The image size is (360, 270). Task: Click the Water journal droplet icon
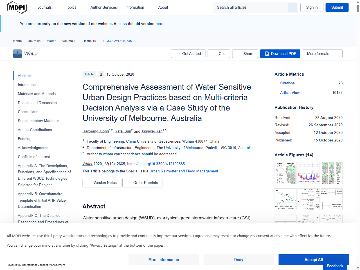(x=17, y=53)
